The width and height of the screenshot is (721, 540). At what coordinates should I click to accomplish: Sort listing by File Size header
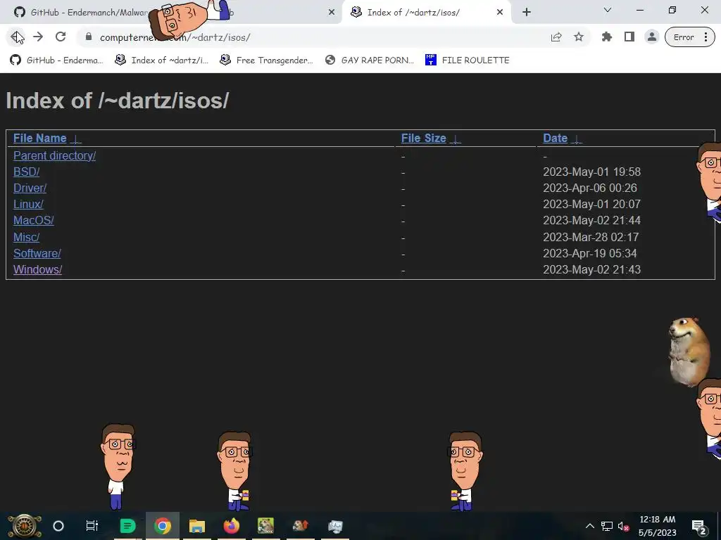pyautogui.click(x=423, y=139)
